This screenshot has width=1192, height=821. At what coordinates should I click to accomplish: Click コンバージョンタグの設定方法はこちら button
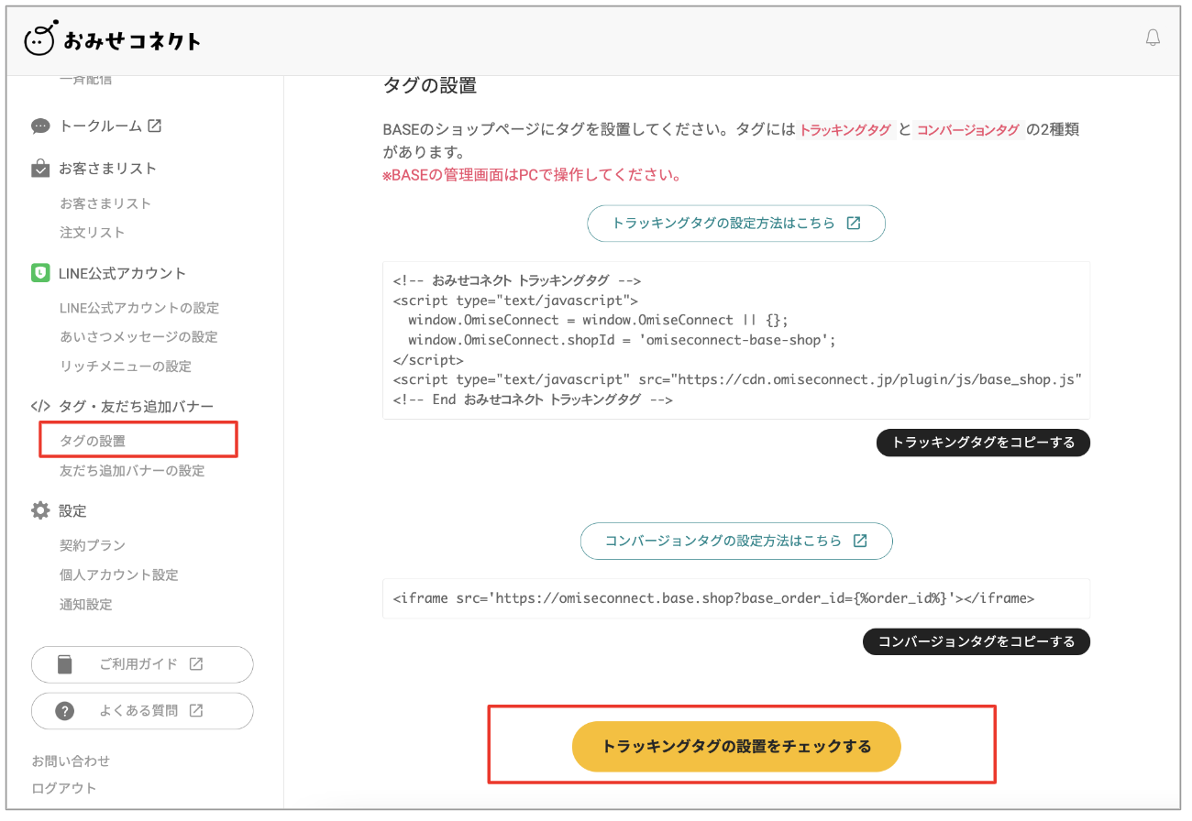(736, 542)
